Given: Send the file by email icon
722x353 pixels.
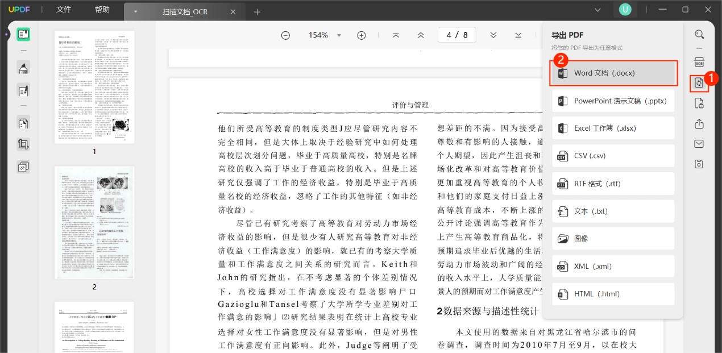Looking at the screenshot, I should click(699, 144).
